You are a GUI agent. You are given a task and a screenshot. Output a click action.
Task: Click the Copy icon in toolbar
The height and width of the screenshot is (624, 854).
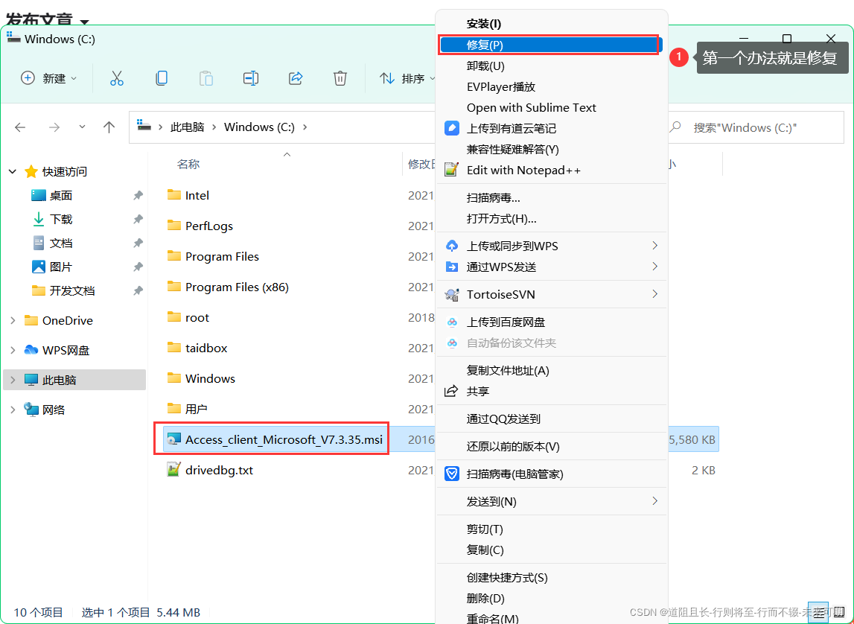162,78
